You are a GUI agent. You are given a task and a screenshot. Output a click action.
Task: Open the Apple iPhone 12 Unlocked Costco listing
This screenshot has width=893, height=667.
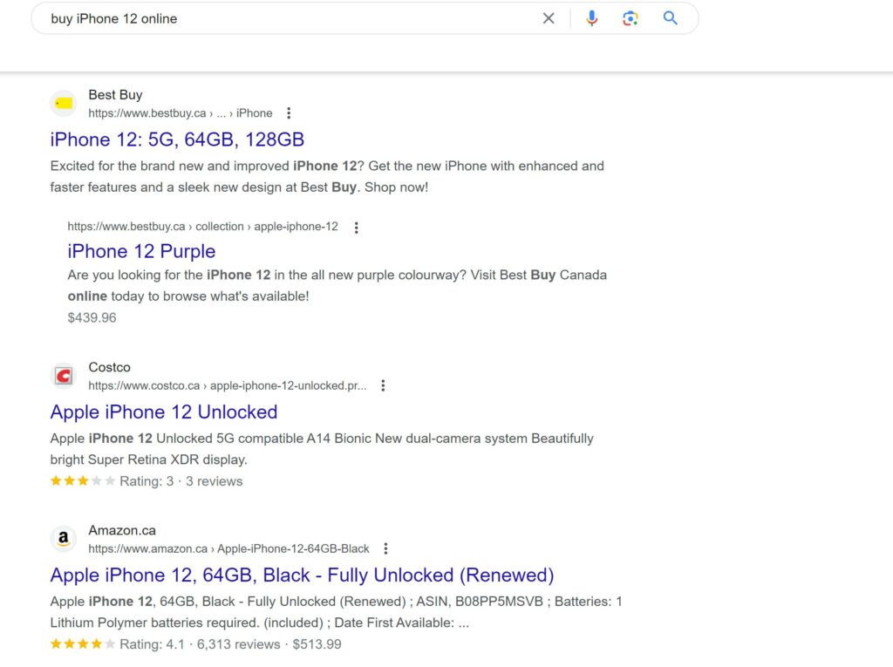pyautogui.click(x=163, y=412)
